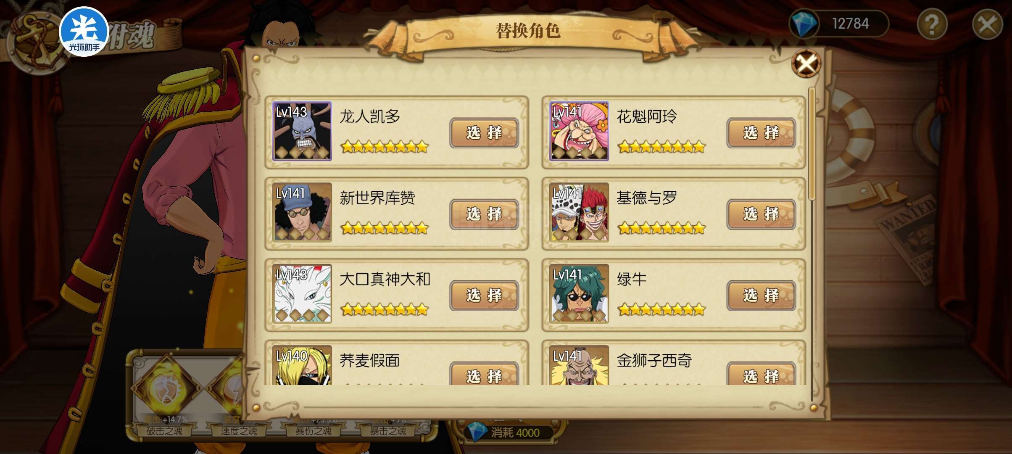Click the 绿牛 character portrait
The height and width of the screenshot is (454, 1012).
pyautogui.click(x=579, y=294)
